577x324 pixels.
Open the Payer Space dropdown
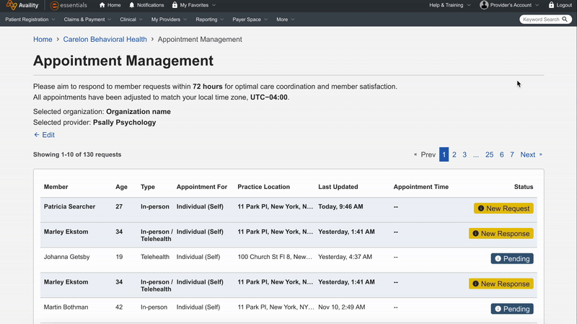(250, 19)
